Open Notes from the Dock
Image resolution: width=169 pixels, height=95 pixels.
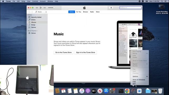(x=76, y=91)
